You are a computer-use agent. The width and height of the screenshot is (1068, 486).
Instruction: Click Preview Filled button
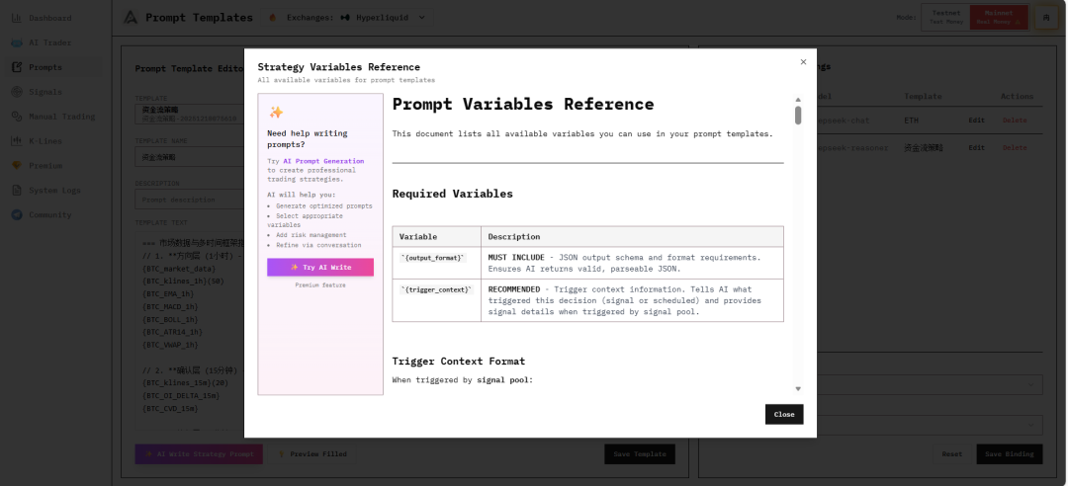(312, 454)
